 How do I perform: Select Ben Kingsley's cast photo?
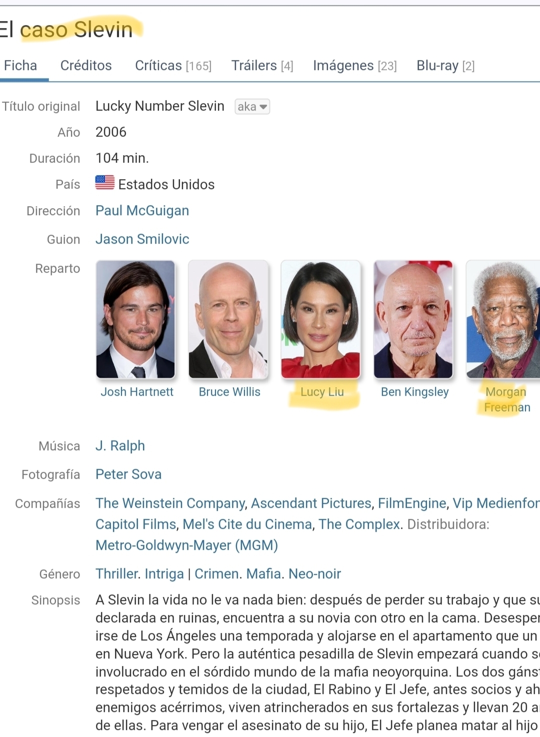coord(413,319)
